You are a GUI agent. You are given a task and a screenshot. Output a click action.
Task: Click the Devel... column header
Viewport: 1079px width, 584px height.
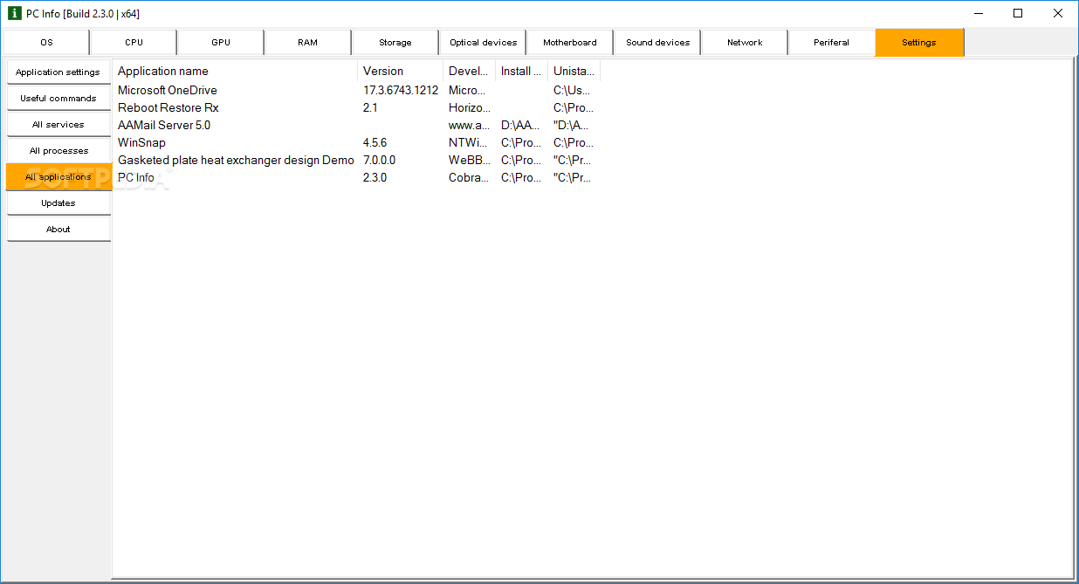[x=469, y=71]
